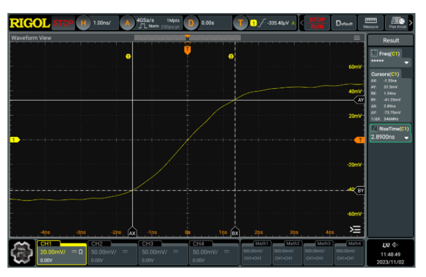Click the ΔX 2.89ns cursor reading
Viewport: 426px width, 277px height.
(383, 106)
